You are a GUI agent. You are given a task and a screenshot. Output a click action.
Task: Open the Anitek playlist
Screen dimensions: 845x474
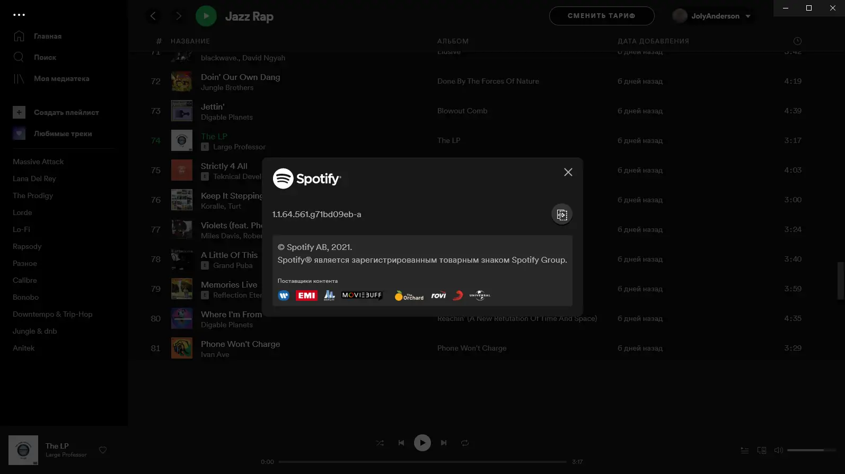[x=23, y=348]
